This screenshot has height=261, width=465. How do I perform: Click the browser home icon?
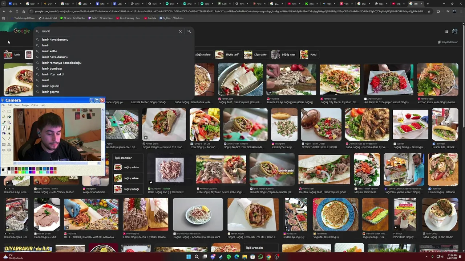tap(23, 11)
